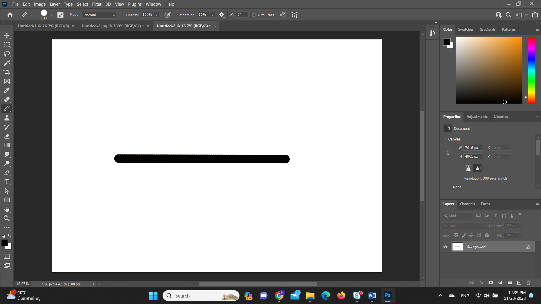541x304 pixels.
Task: Toggle symmetry paint butterfly options
Action: tap(294, 15)
